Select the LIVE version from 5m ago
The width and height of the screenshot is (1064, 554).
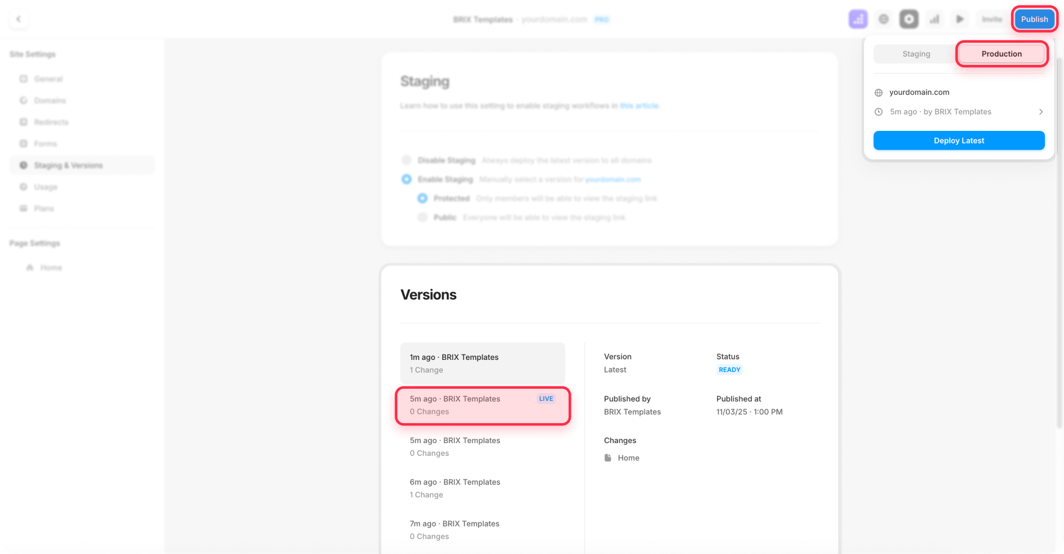pyautogui.click(x=482, y=405)
